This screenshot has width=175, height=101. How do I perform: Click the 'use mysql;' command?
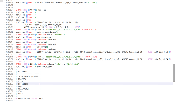coord(42,47)
